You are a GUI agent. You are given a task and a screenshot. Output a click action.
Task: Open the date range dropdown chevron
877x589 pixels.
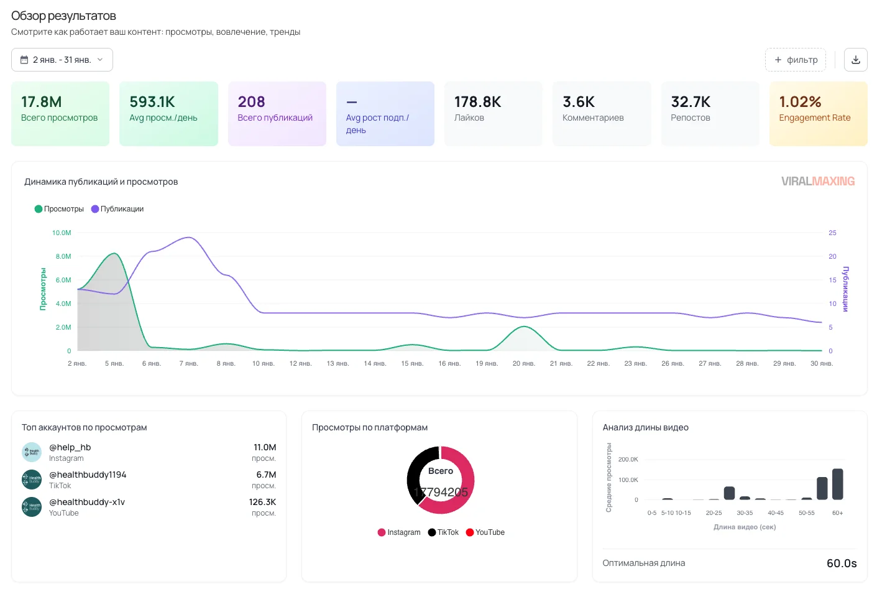click(x=100, y=60)
